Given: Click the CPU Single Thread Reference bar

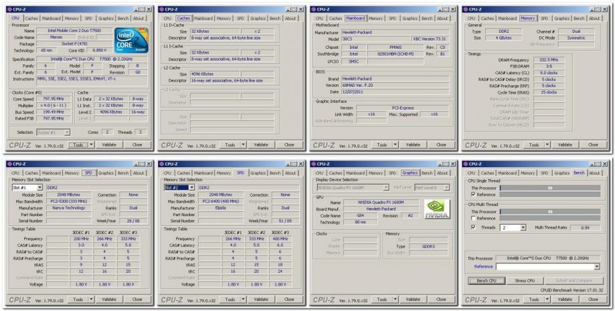Looking at the screenshot, I should point(550,195).
